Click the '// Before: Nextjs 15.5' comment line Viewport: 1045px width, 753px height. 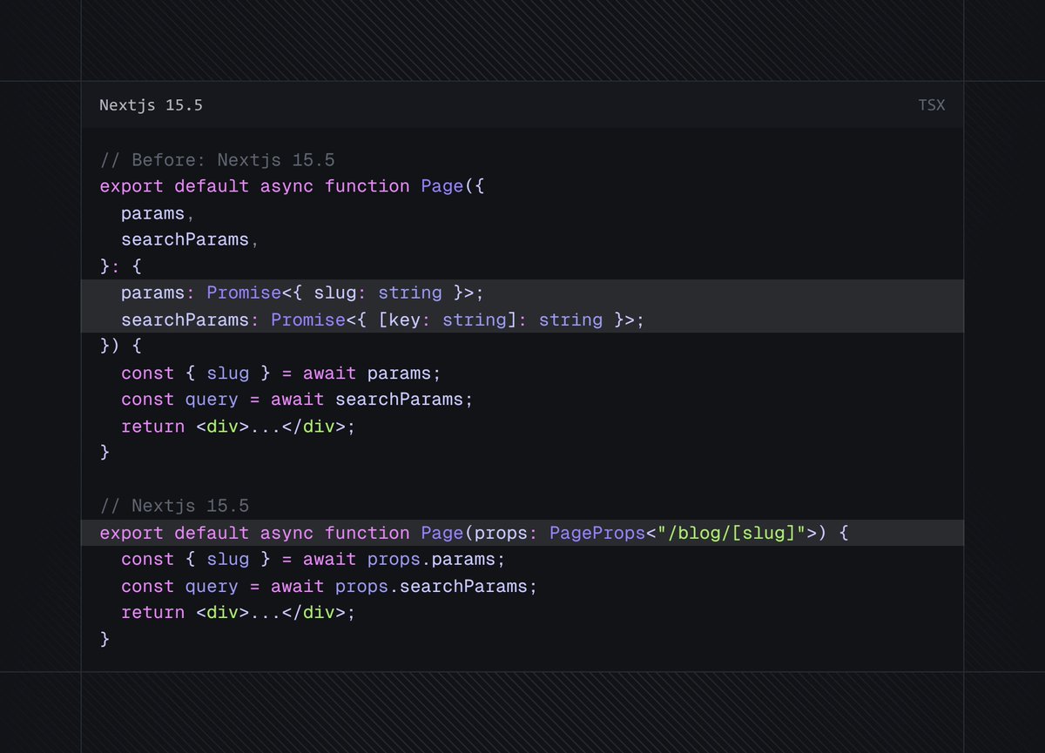coord(217,160)
